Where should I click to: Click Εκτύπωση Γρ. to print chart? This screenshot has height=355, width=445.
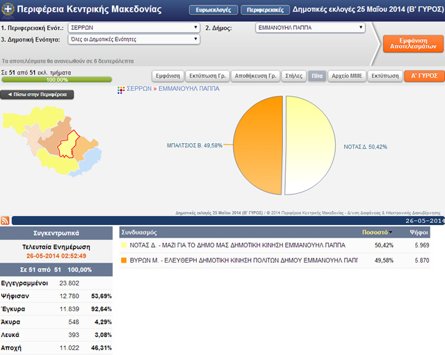(x=209, y=76)
